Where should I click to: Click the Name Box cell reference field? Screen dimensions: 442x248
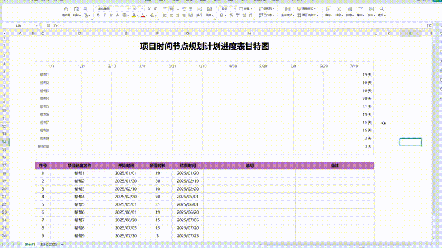click(24, 26)
